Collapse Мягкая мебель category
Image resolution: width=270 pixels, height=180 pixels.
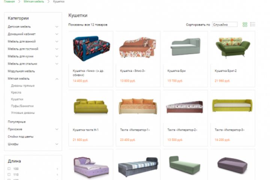tap(57, 79)
